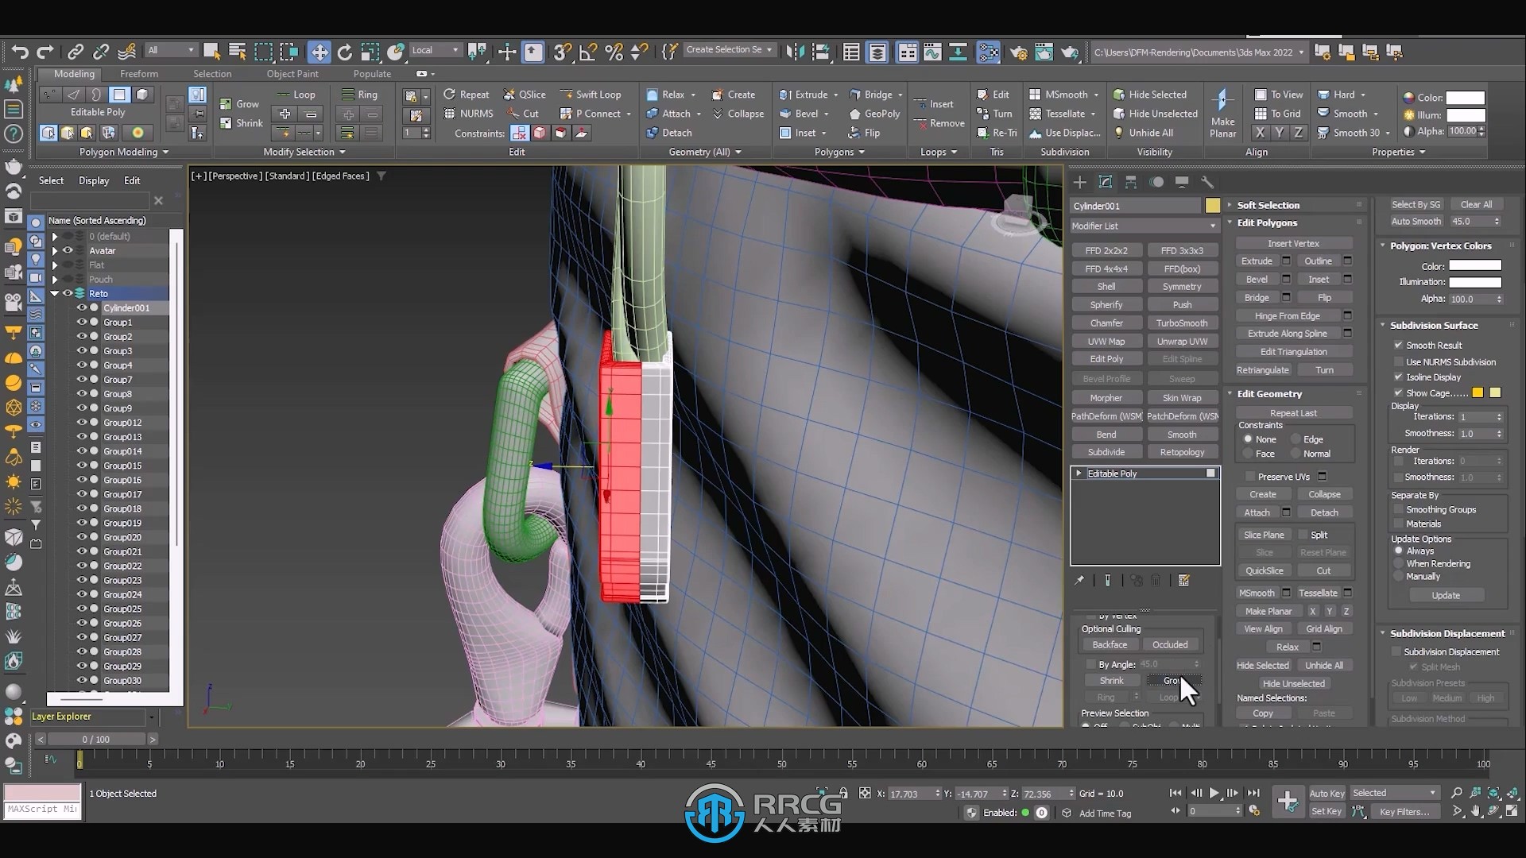This screenshot has height=858, width=1526.
Task: Open the Hierarchy command panel tab
Action: (x=1131, y=182)
